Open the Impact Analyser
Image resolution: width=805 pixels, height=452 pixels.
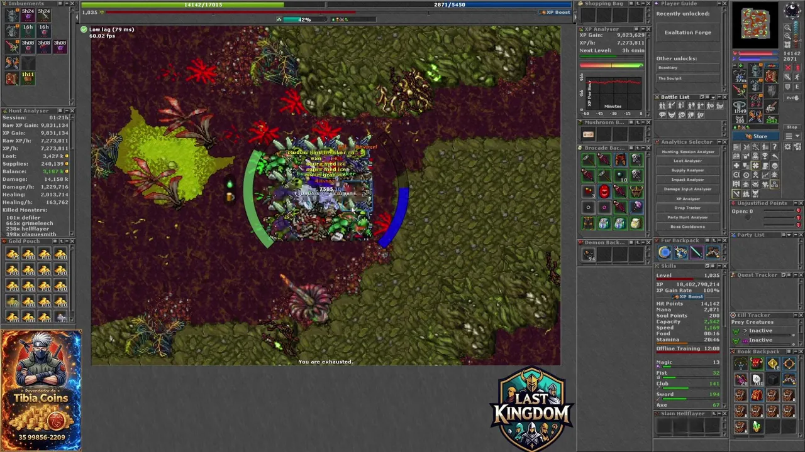[x=688, y=180]
